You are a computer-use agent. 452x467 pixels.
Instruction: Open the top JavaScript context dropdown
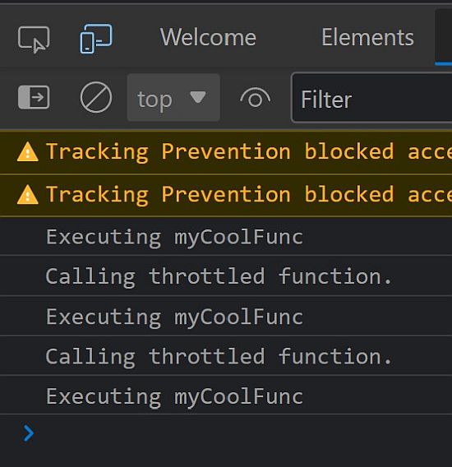[173, 97]
